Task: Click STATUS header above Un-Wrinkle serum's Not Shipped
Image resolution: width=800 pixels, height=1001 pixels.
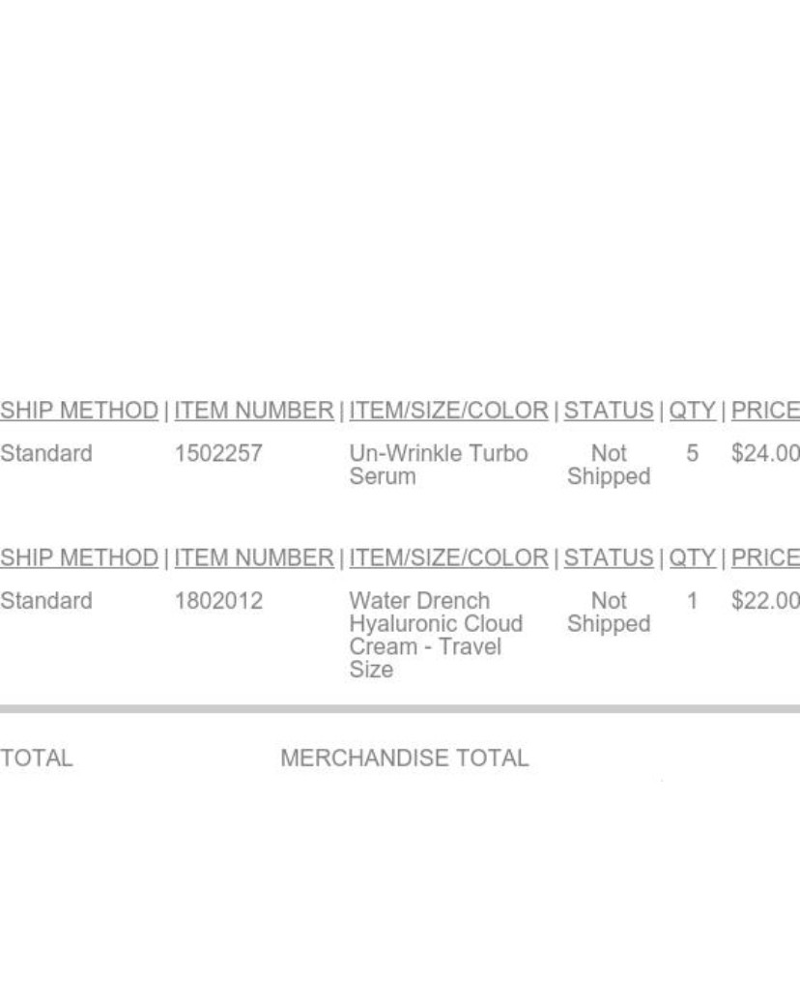Action: point(609,410)
